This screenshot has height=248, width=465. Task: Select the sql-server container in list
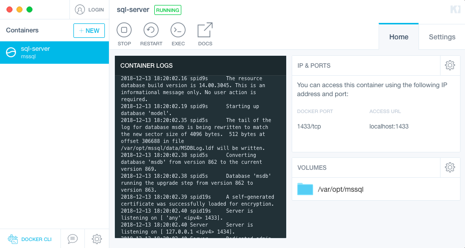pos(54,52)
